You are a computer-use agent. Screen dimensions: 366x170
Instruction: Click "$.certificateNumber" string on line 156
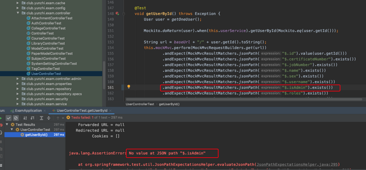tap(307, 59)
